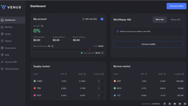Open the Markets menu item
Image resolution: width=188 pixels, height=106 pixels.
[13, 27]
